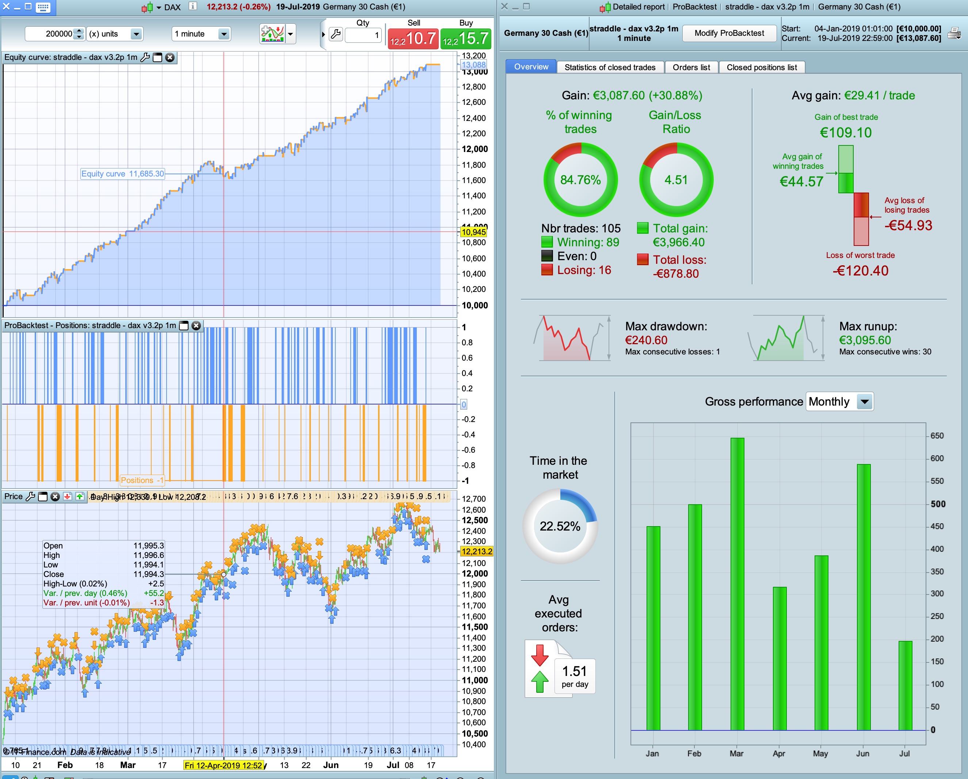Open the Gross performance Monthly dropdown

pos(864,402)
